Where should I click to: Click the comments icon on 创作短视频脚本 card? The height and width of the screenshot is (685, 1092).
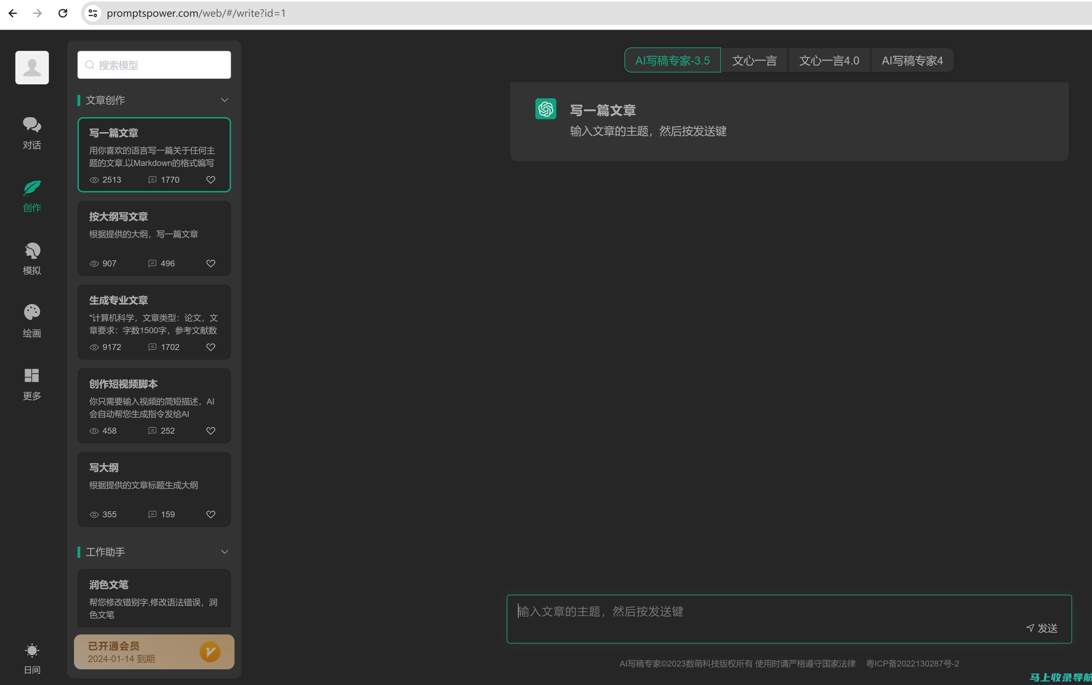click(x=153, y=431)
